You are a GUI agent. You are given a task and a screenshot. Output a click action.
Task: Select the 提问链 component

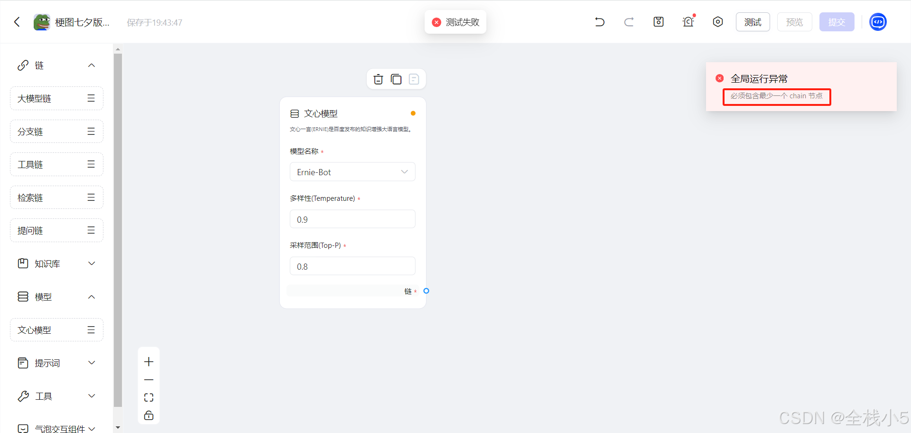56,230
